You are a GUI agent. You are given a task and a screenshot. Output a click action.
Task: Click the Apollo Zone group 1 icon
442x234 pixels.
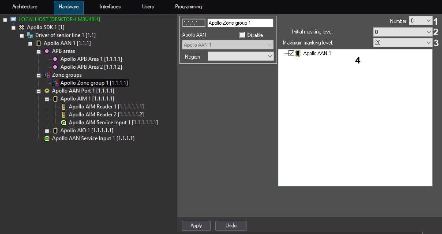(55, 83)
